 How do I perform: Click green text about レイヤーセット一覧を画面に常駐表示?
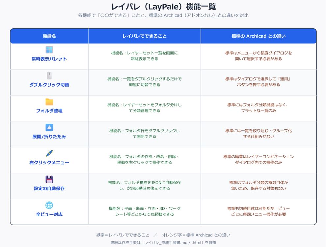(145, 56)
